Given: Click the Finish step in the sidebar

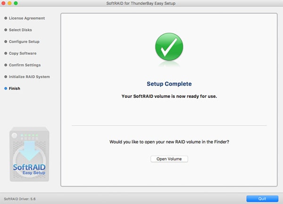Looking at the screenshot, I should point(15,88).
